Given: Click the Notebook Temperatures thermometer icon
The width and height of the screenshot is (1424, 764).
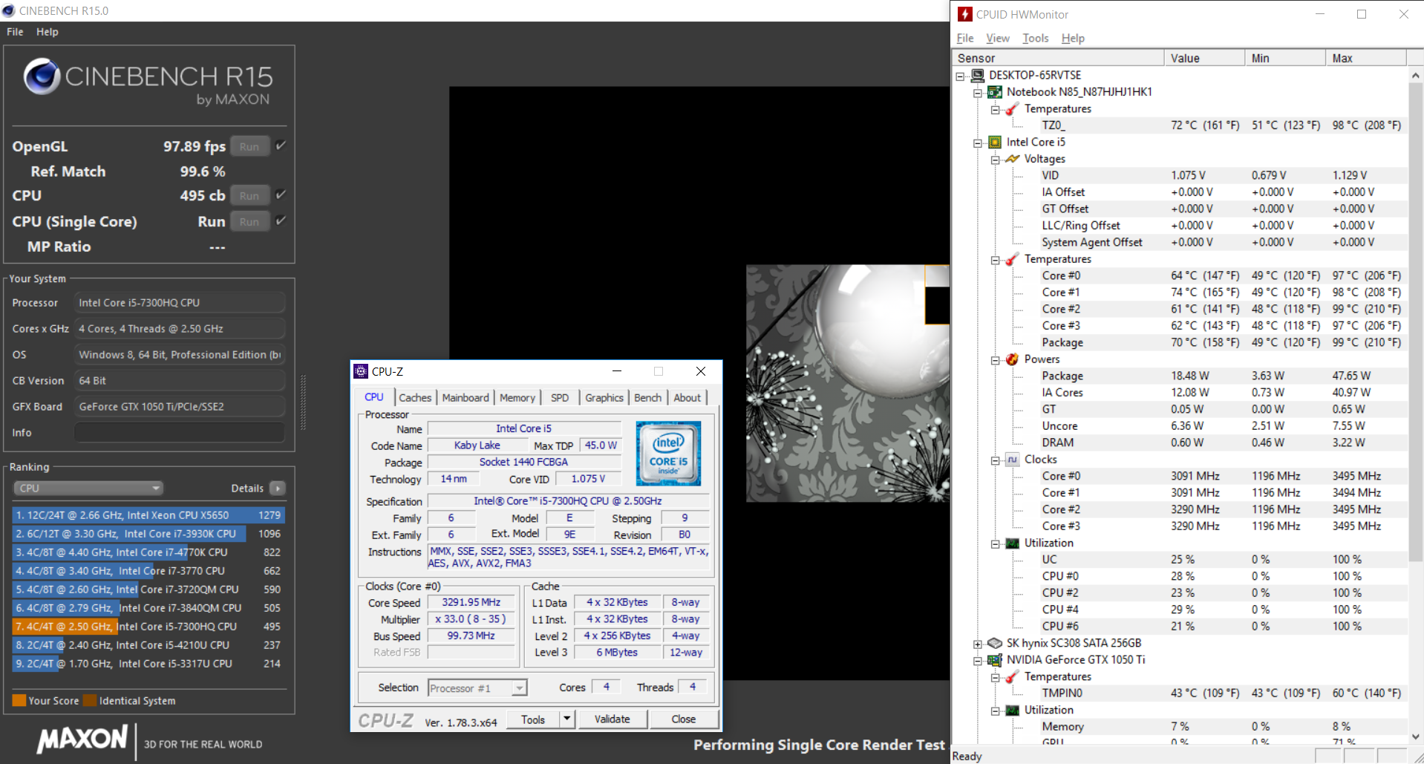Looking at the screenshot, I should pyautogui.click(x=1012, y=109).
